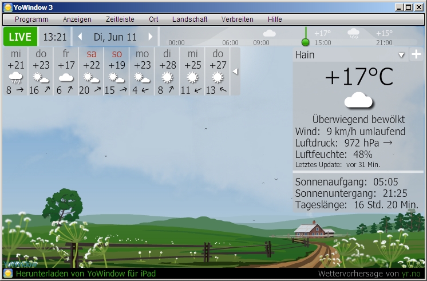This screenshot has height=281, width=427.
Task: Maximize the YoWindow window
Action: coord(409,7)
